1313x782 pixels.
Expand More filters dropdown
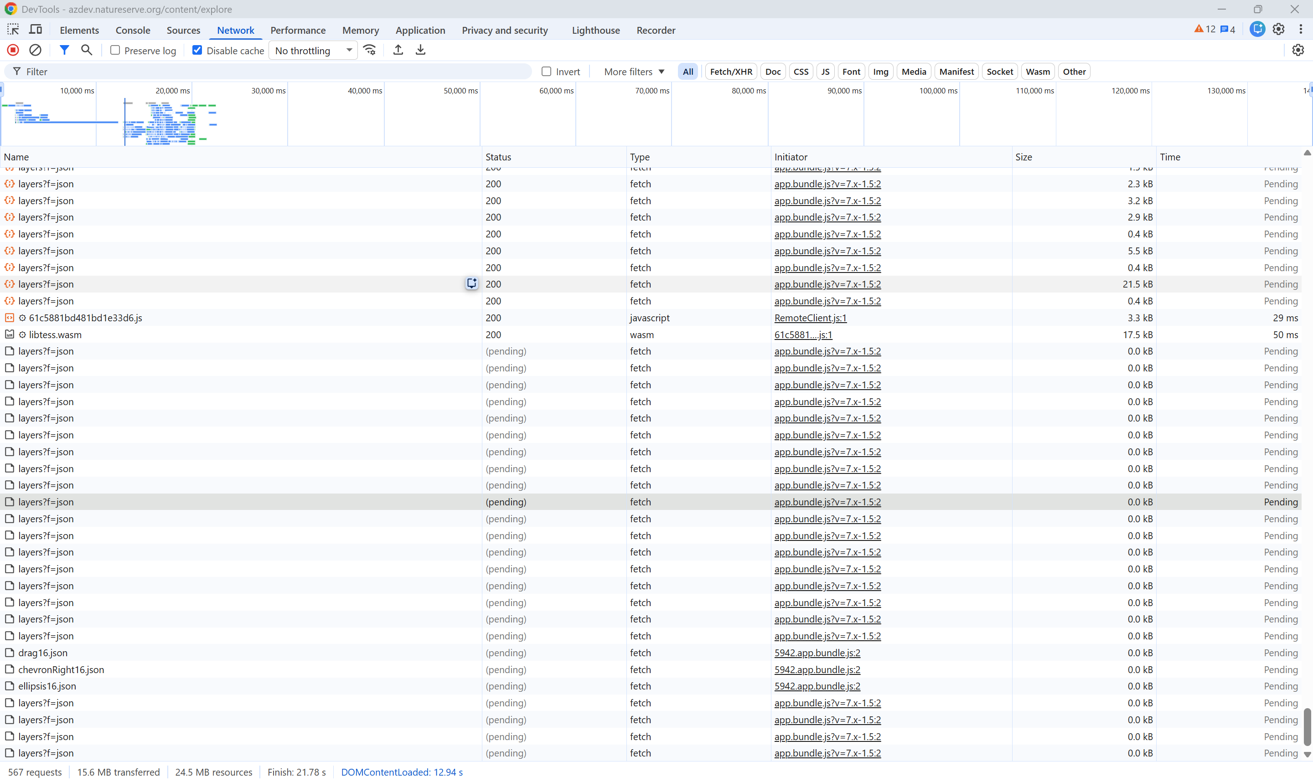(634, 72)
